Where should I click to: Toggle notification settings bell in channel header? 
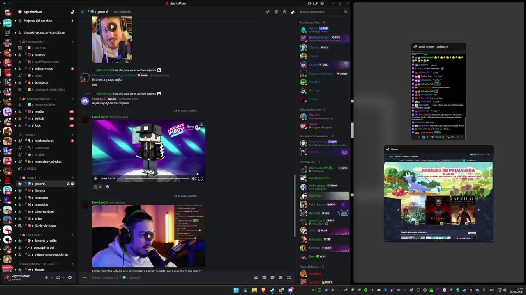(276, 11)
